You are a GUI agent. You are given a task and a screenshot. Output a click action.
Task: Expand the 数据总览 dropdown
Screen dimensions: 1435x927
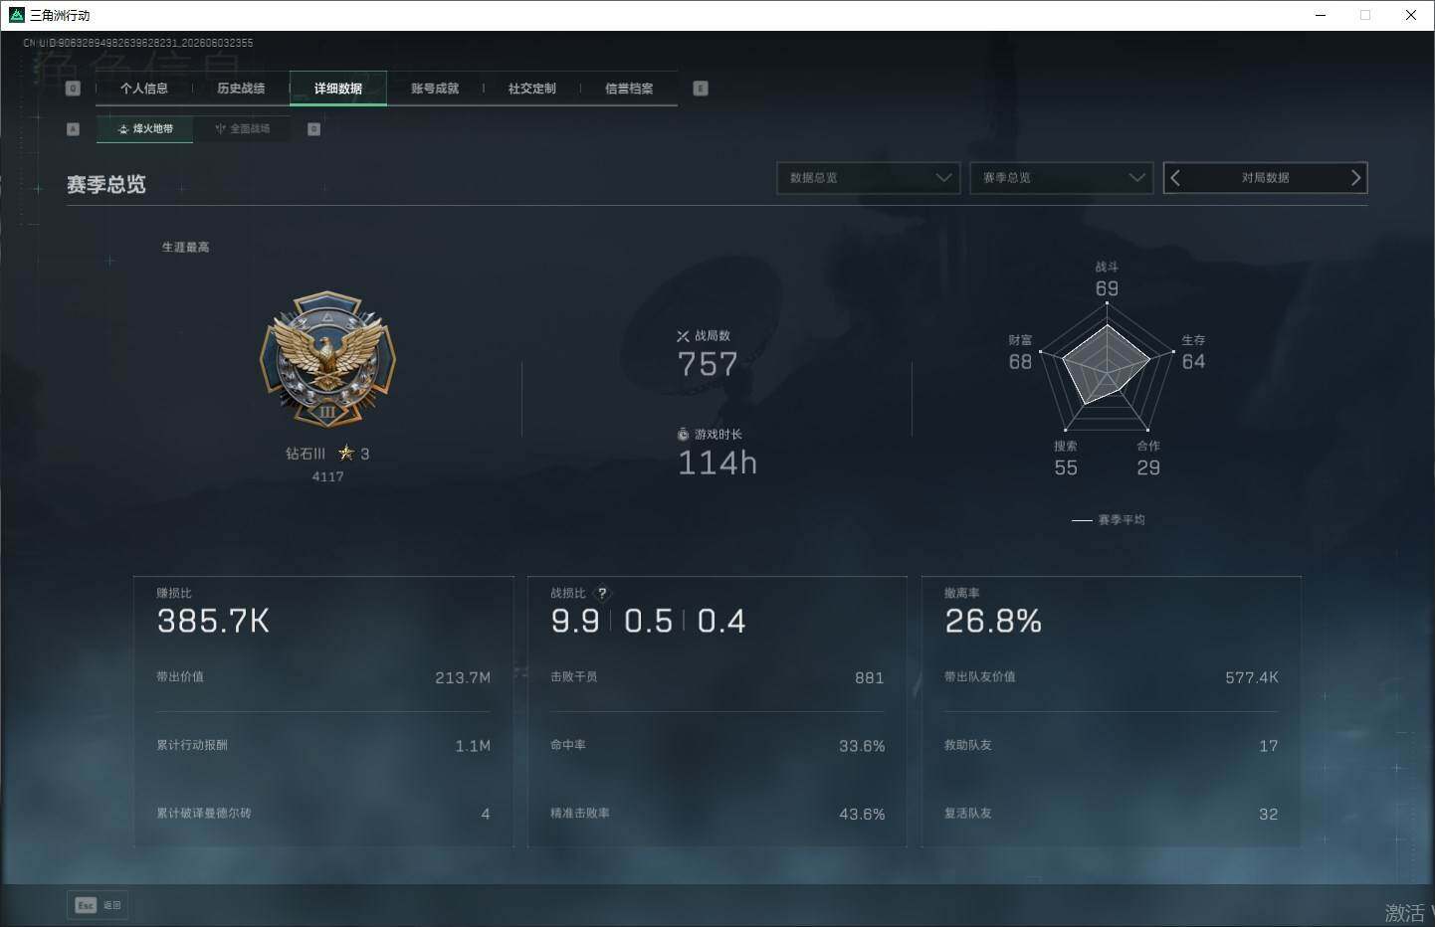click(868, 178)
